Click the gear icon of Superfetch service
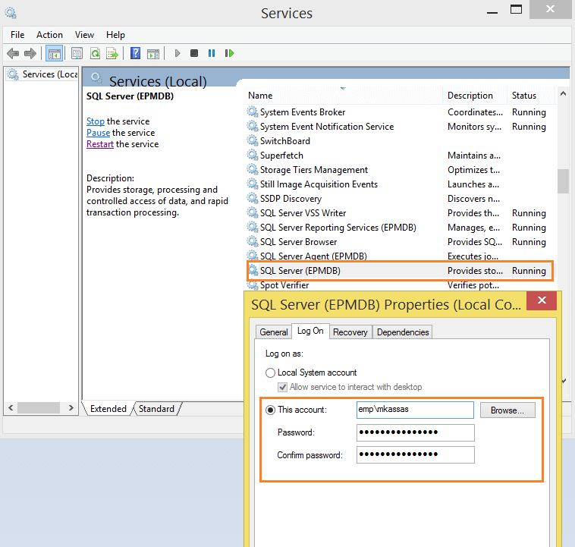Screen dimensions: 575x547 (x=253, y=155)
